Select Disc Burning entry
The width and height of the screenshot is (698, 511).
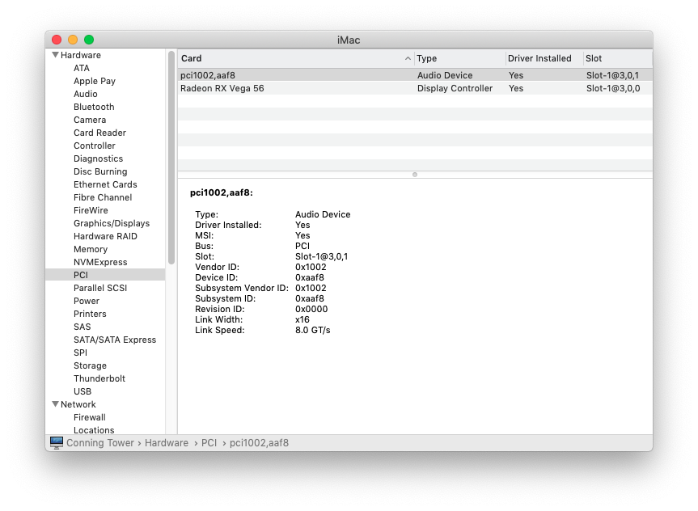pyautogui.click(x=100, y=171)
